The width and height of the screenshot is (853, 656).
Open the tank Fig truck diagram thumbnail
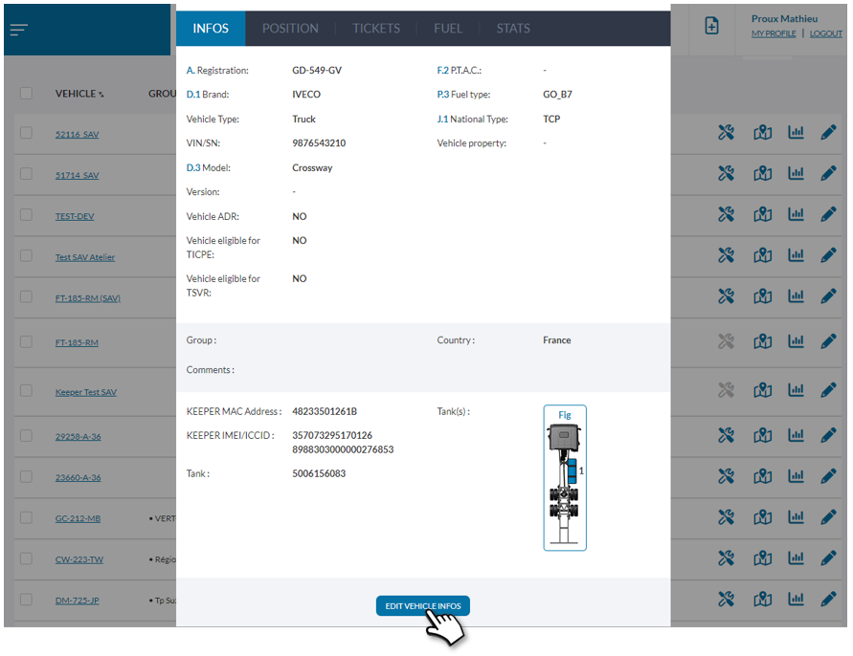click(x=565, y=478)
